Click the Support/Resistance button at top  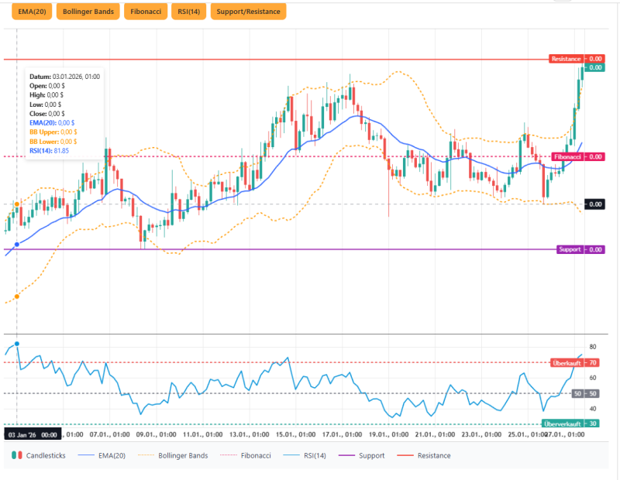248,12
